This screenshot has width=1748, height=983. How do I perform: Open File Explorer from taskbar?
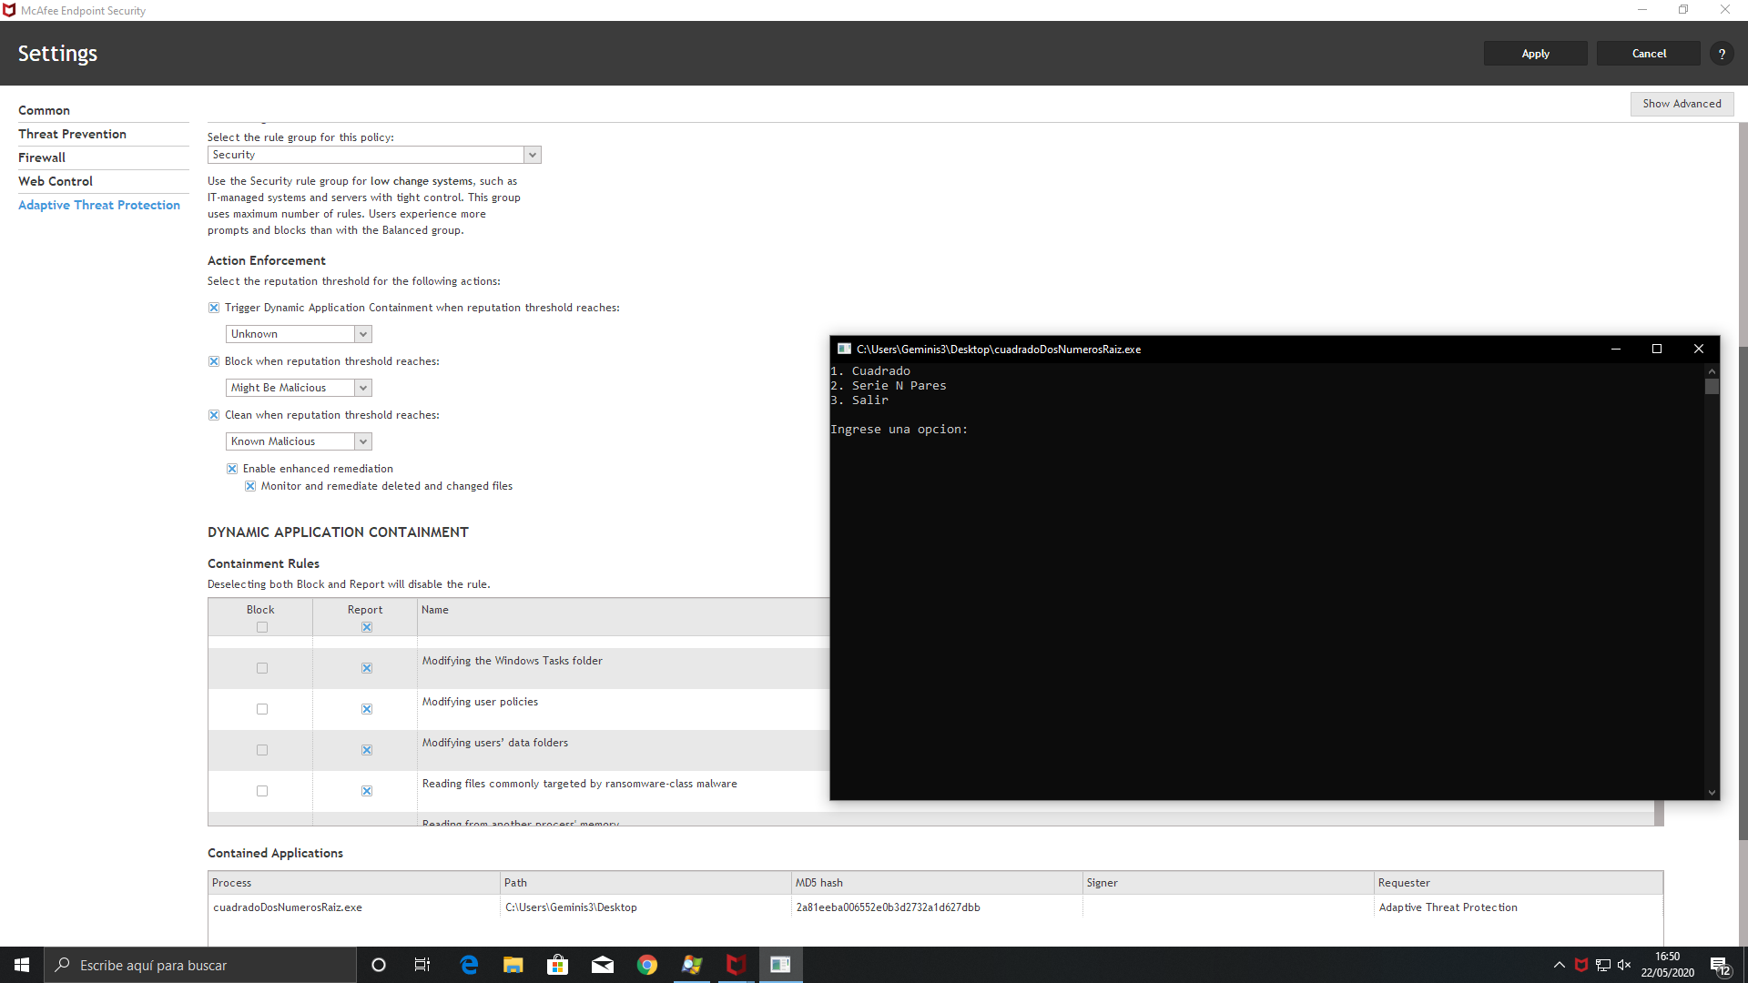tap(513, 965)
